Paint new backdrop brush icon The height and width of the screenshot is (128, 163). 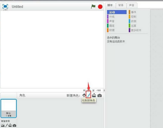[7, 125]
